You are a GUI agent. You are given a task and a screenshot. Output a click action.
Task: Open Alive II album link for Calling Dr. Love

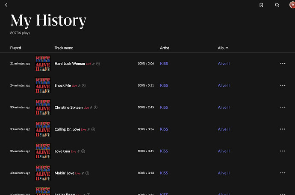[224, 129]
